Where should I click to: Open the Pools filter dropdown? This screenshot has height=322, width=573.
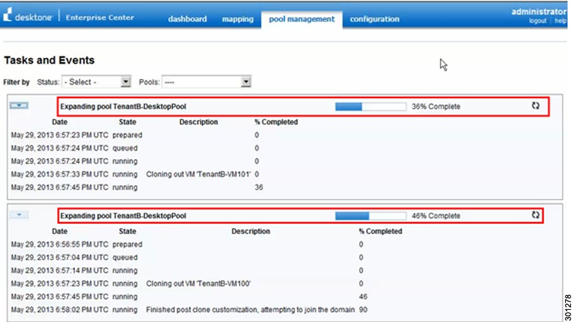click(206, 82)
